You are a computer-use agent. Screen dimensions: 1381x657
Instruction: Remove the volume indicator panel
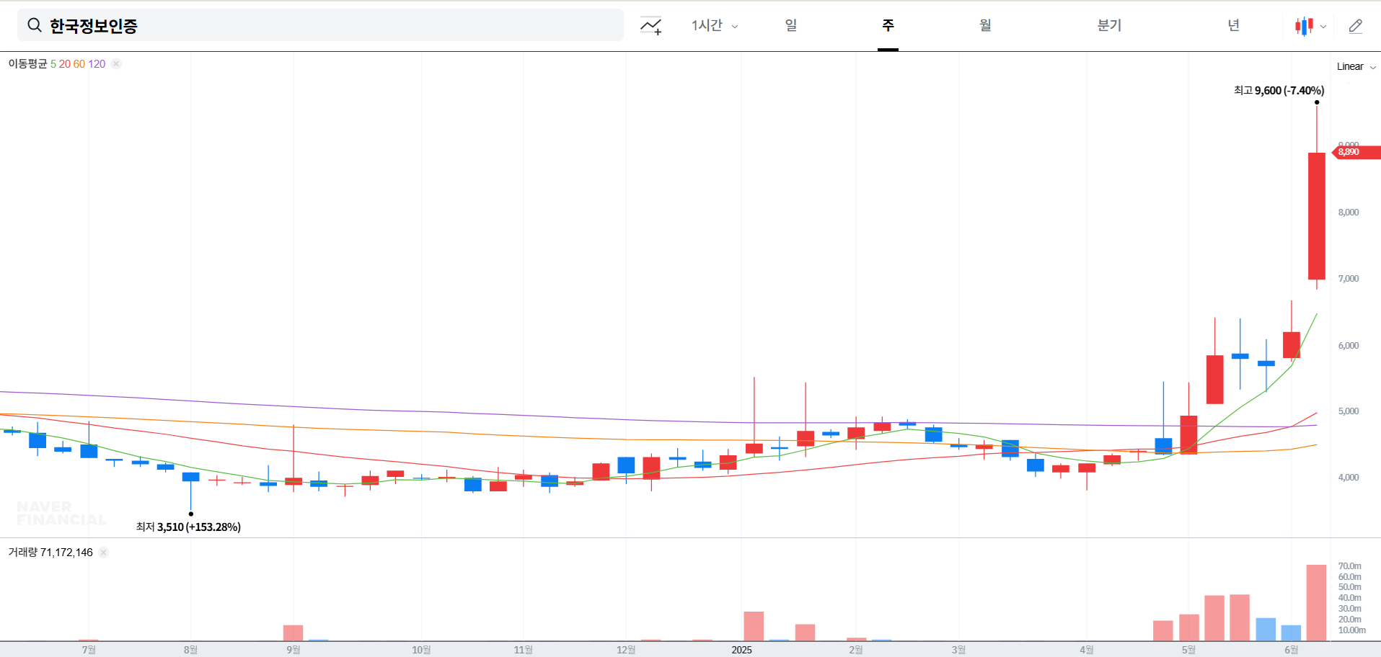[104, 553]
